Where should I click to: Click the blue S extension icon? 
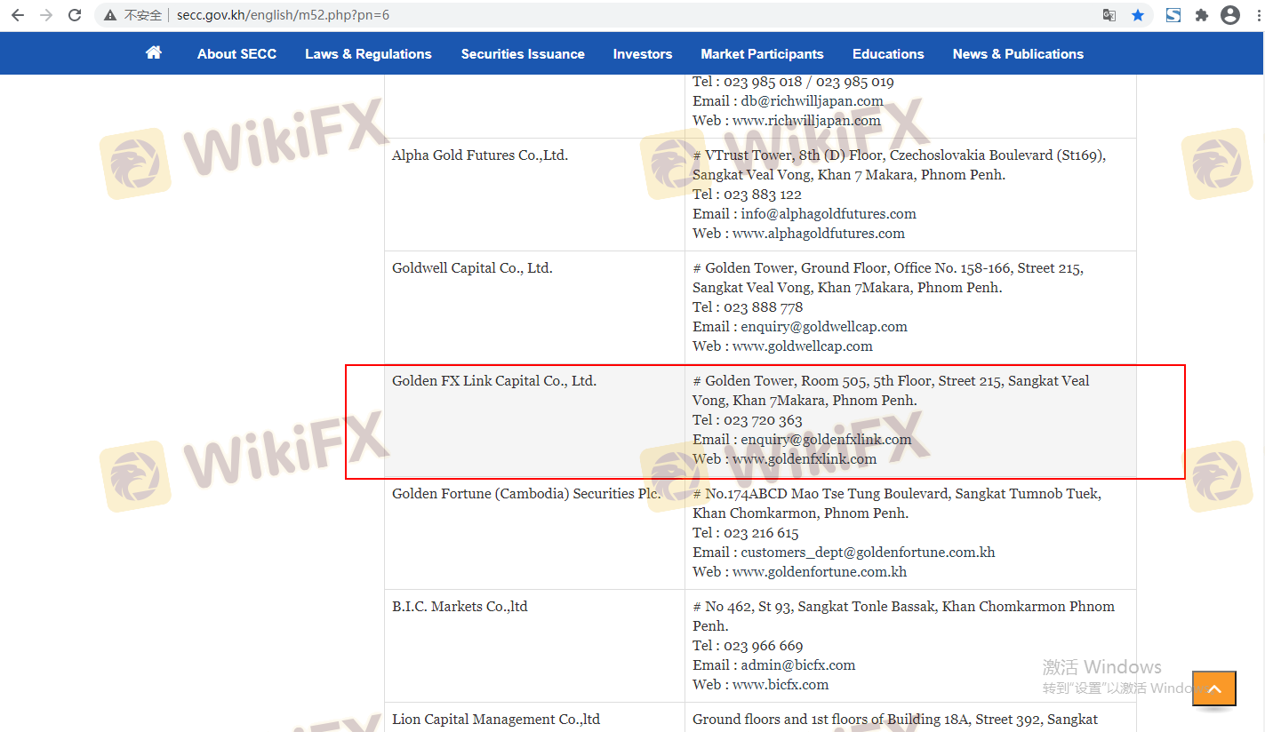pos(1173,15)
